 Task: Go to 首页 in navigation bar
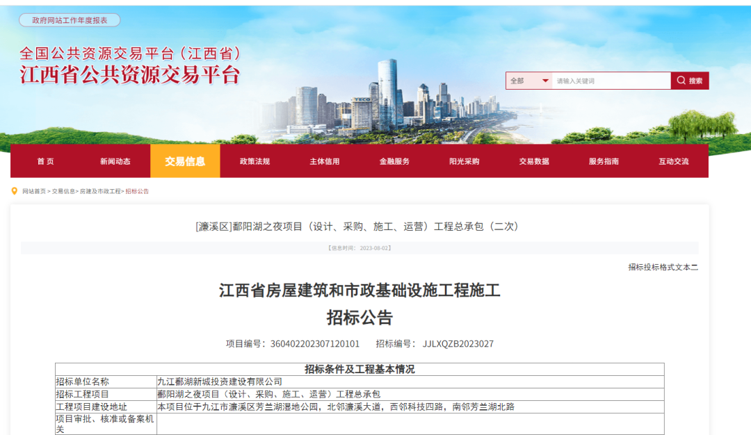(x=45, y=161)
